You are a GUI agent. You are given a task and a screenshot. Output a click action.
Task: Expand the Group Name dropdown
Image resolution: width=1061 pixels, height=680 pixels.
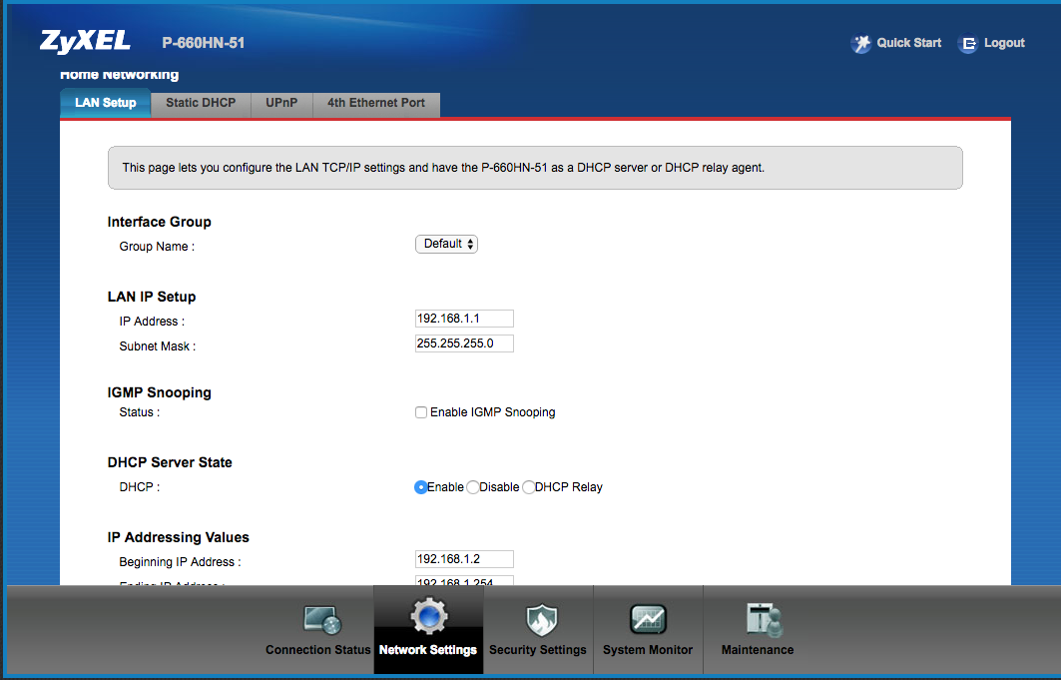446,244
